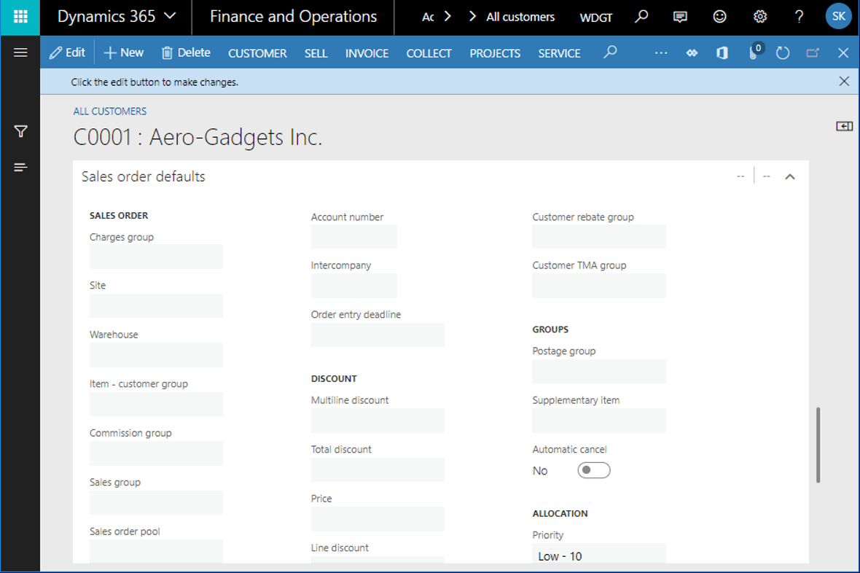Image resolution: width=860 pixels, height=573 pixels.
Task: Click the search magnifier in top bar
Action: pos(641,17)
